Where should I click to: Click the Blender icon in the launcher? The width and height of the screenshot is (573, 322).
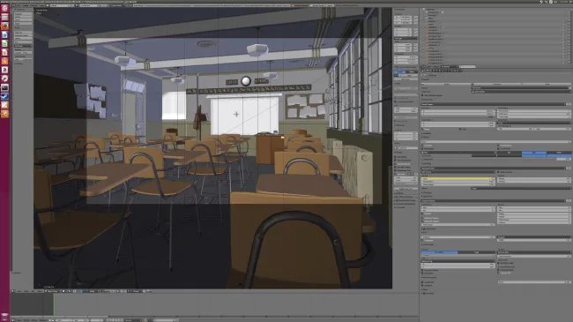point(4,114)
